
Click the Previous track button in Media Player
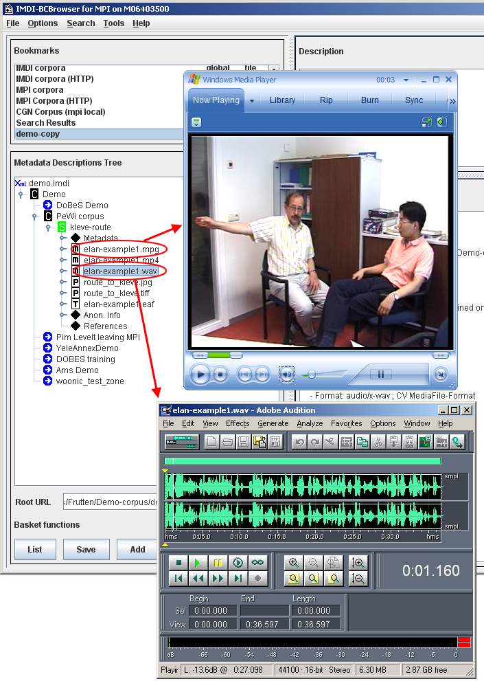coord(245,375)
